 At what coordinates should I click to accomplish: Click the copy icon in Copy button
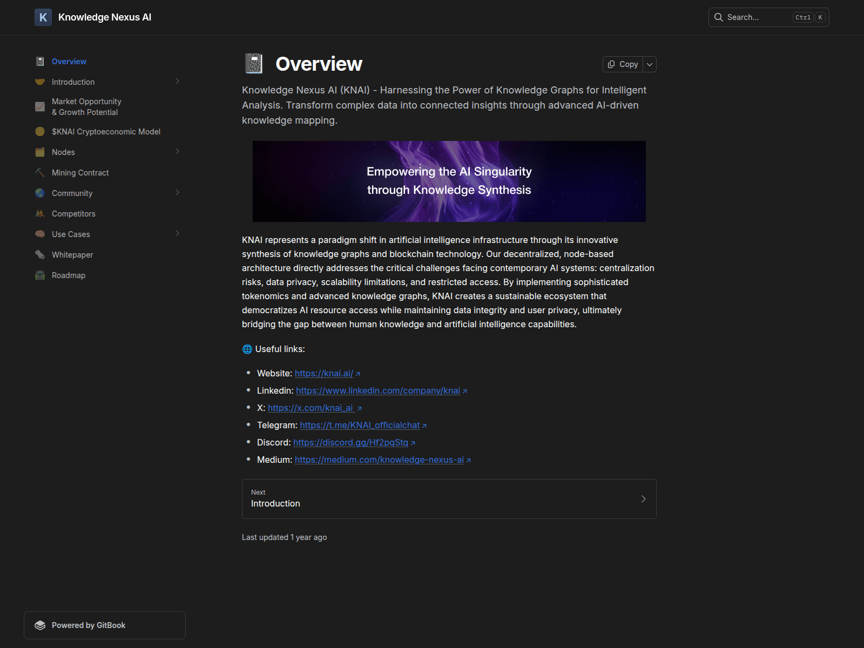[611, 64]
